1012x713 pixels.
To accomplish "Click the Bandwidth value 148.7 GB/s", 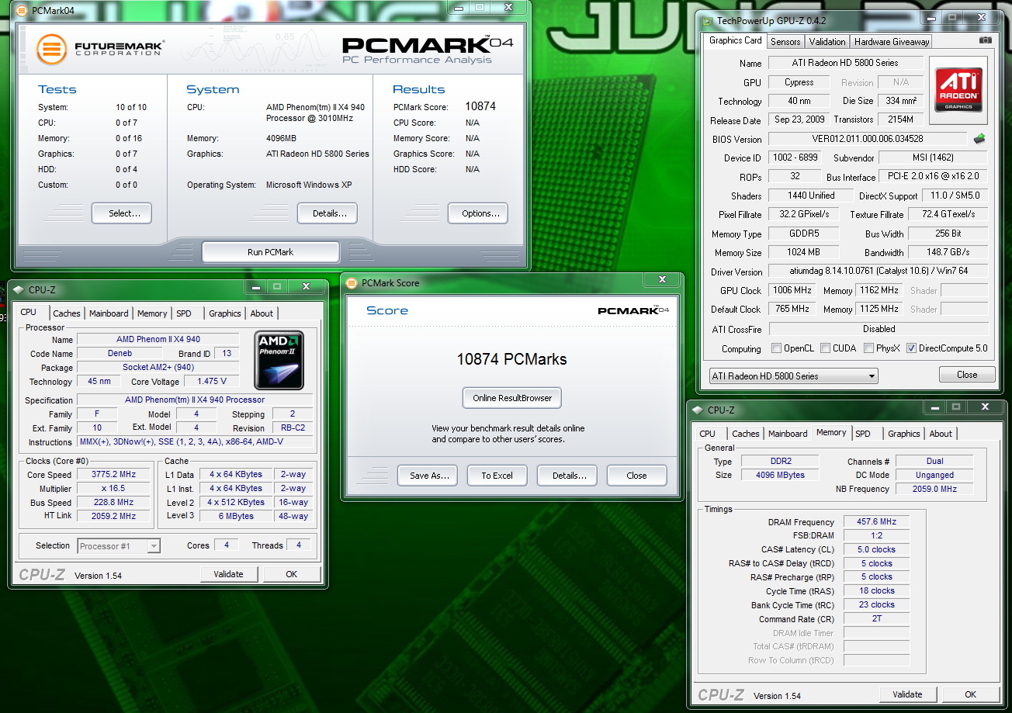I will pos(948,252).
